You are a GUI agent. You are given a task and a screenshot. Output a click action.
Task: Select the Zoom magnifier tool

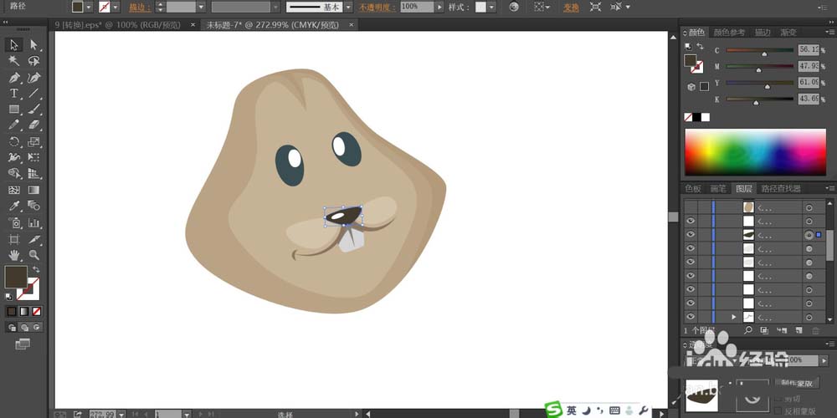point(33,255)
